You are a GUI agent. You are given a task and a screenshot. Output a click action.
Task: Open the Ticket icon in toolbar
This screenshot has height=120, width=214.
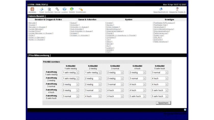pyautogui.click(x=42, y=9)
